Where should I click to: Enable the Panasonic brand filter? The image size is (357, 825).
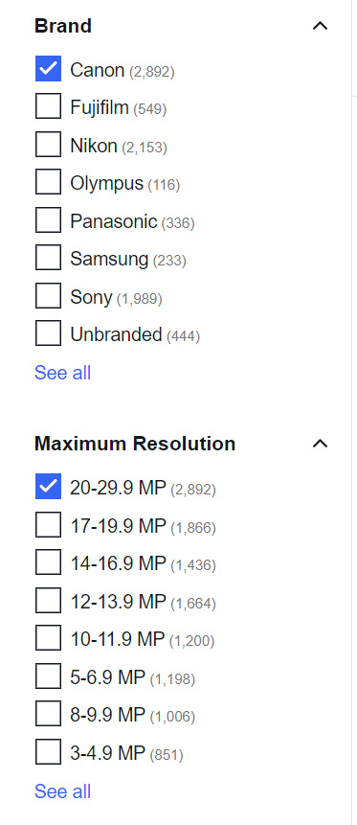coord(49,220)
